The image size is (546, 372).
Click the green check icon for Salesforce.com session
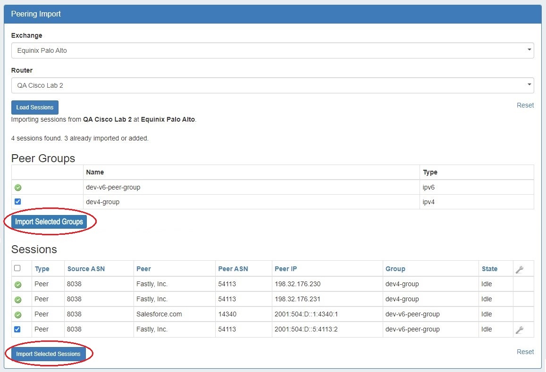point(18,314)
